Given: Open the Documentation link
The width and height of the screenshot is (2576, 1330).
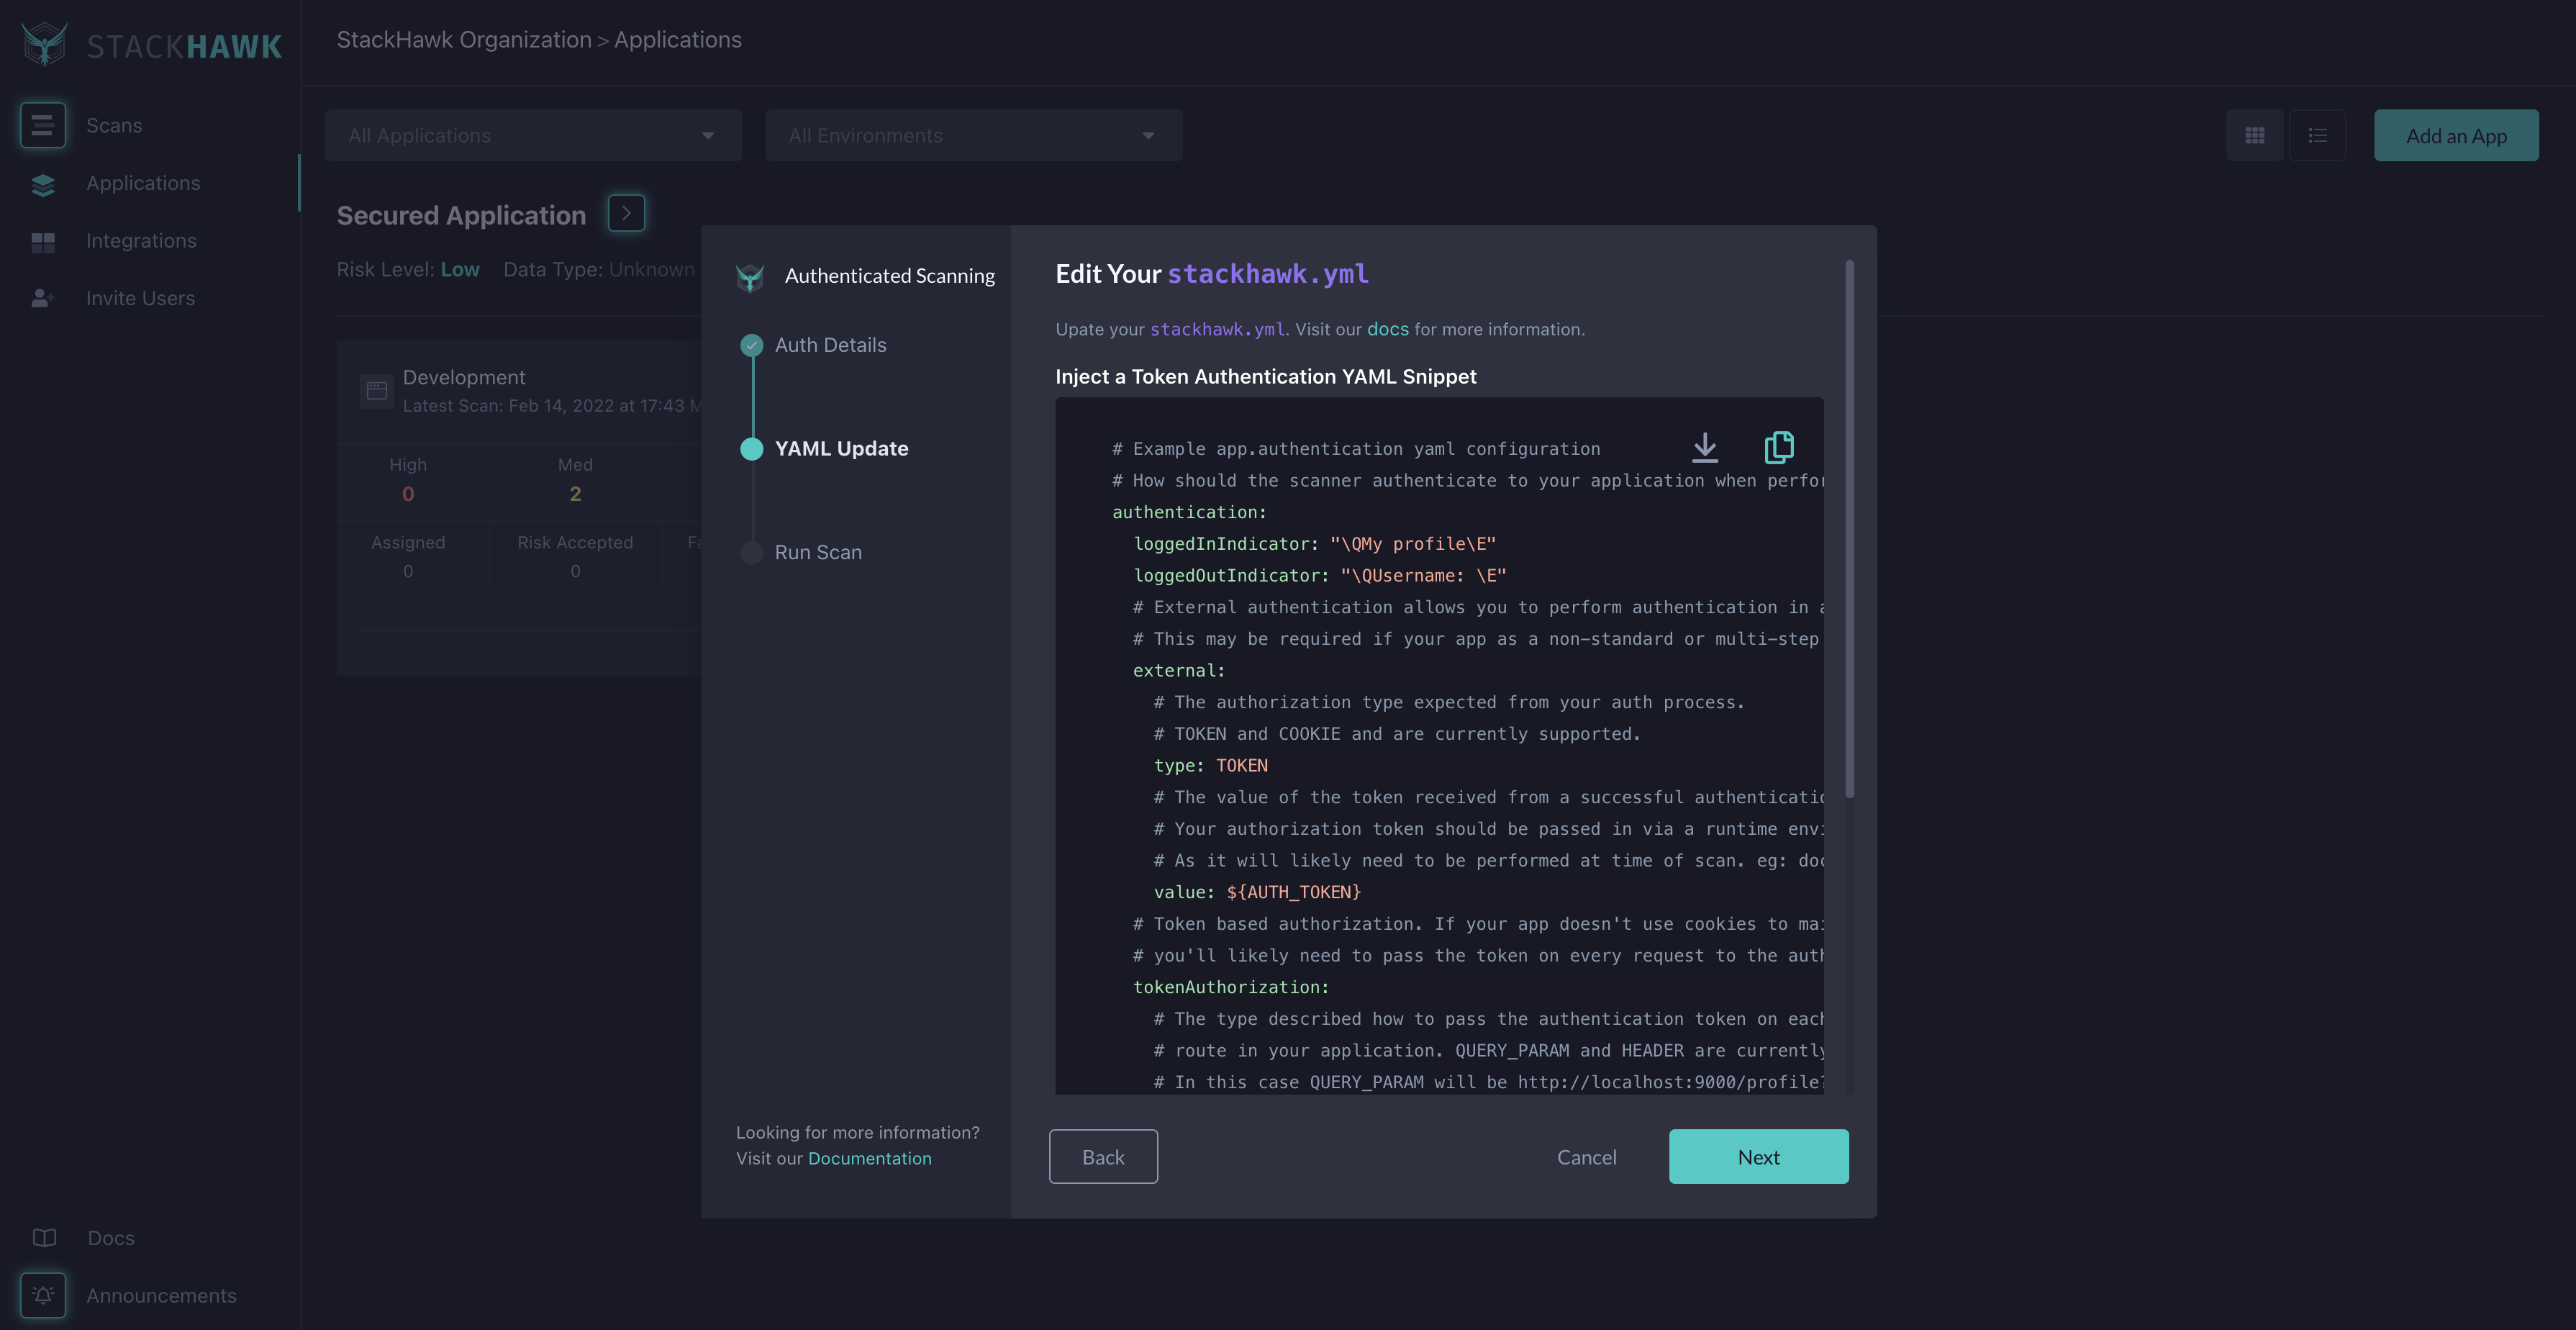Looking at the screenshot, I should pyautogui.click(x=869, y=1158).
